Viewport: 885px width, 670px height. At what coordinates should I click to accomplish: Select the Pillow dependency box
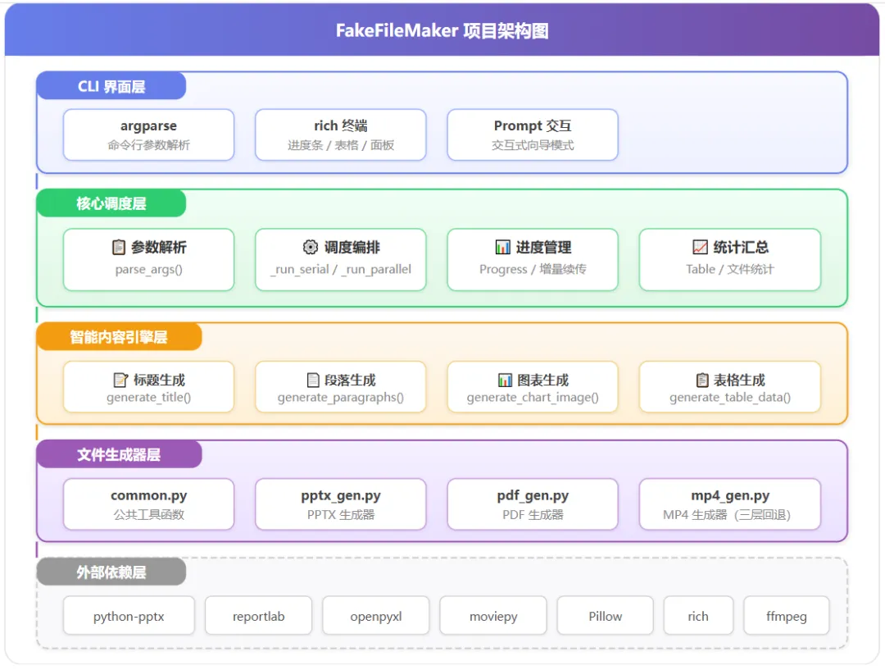coord(605,616)
